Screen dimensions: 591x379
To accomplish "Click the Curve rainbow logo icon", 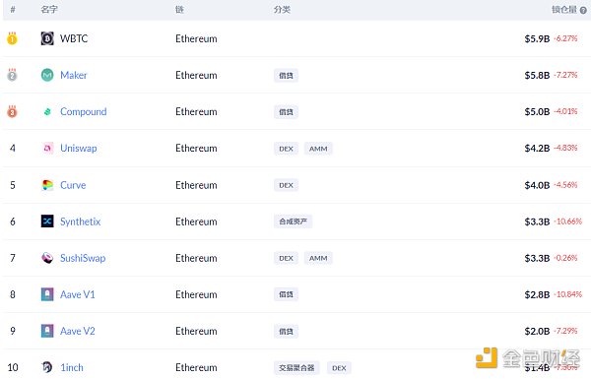I will (47, 185).
